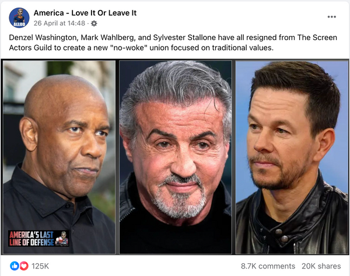The height and width of the screenshot is (276, 350).
Task: Open photo of man in leather jacket
Action: 292,157
